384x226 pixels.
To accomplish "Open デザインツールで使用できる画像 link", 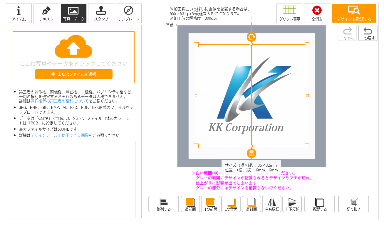I will [60, 135].
